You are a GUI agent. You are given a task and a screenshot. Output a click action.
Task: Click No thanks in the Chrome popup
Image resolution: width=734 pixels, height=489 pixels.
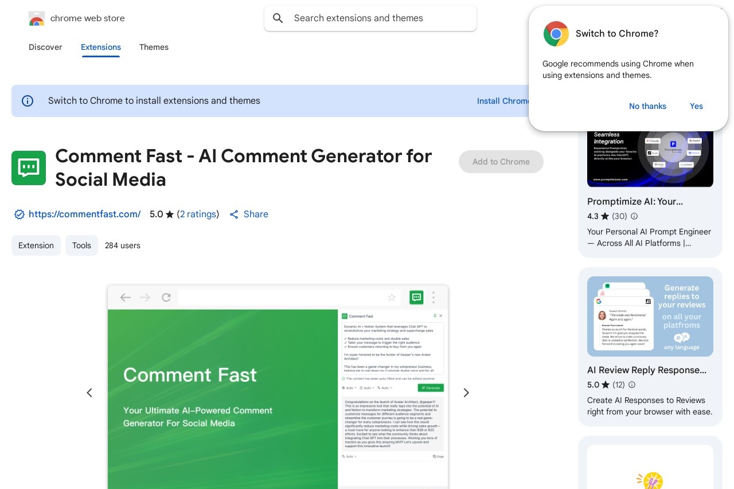point(647,106)
